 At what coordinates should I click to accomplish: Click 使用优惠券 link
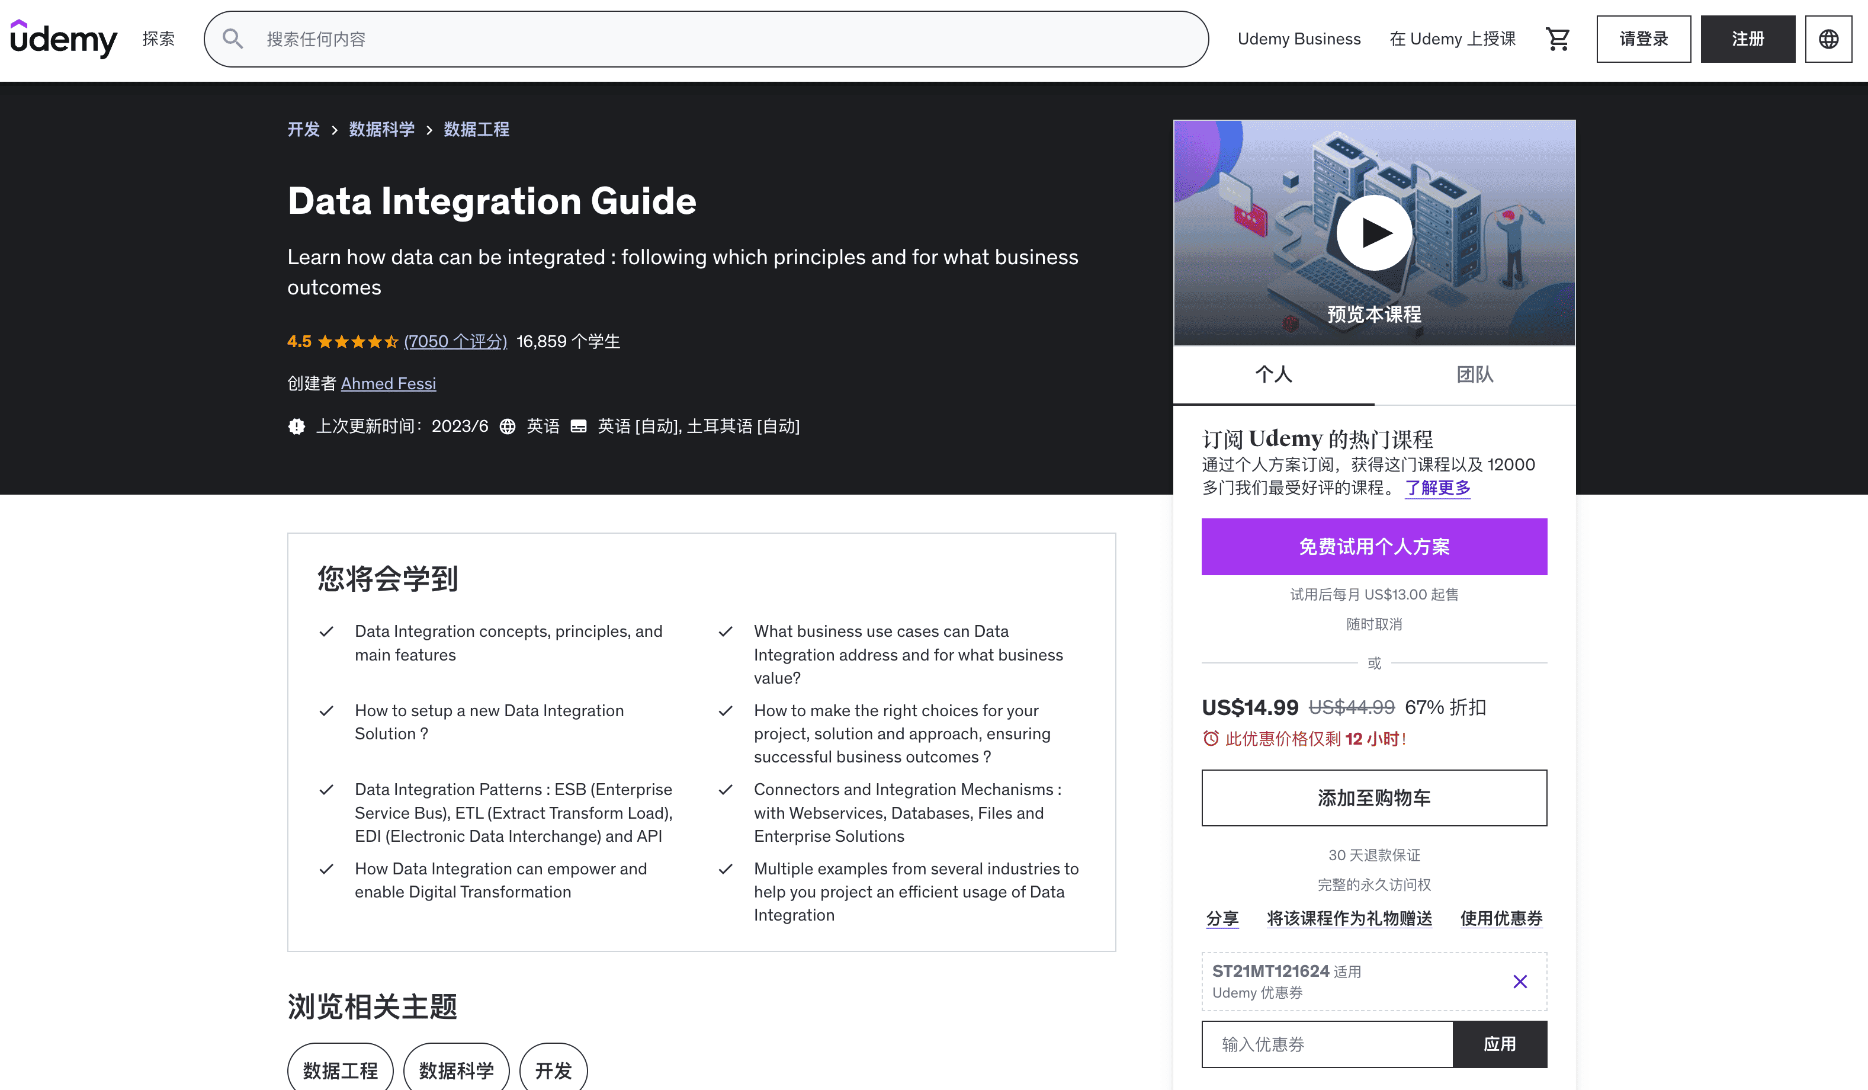[1501, 918]
